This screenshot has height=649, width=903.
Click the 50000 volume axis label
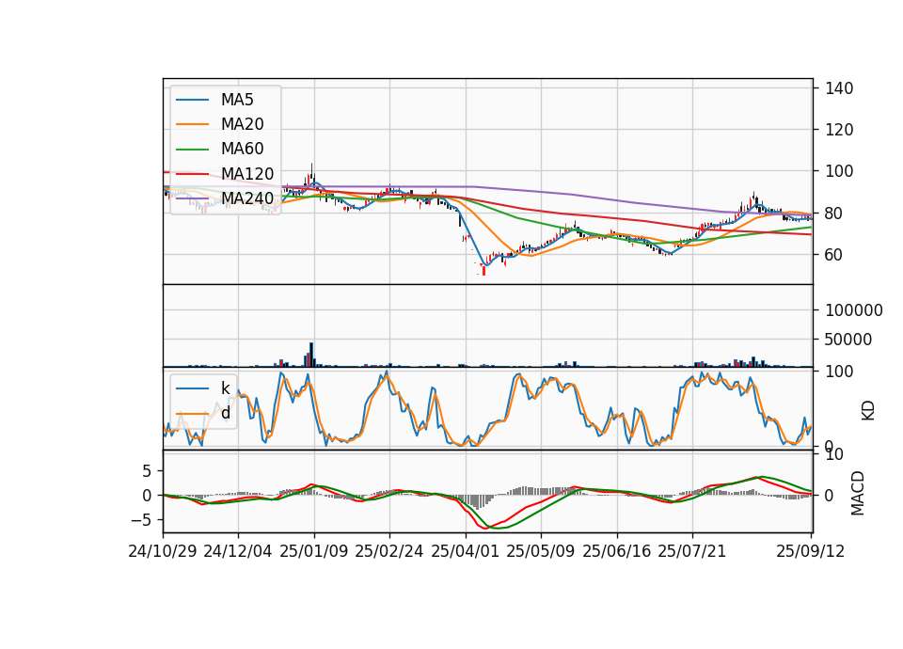pyautogui.click(x=848, y=340)
